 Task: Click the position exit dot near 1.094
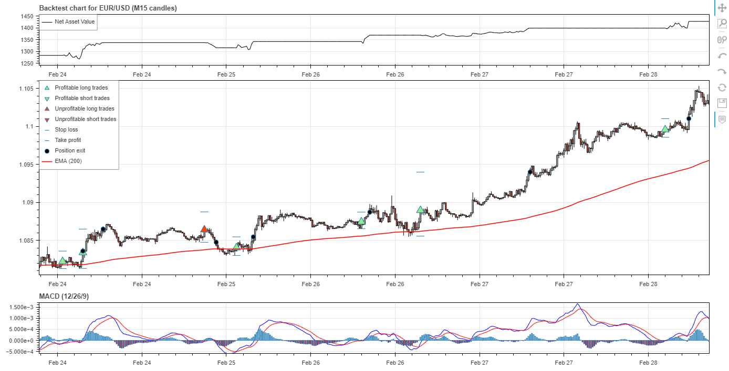tap(530, 172)
